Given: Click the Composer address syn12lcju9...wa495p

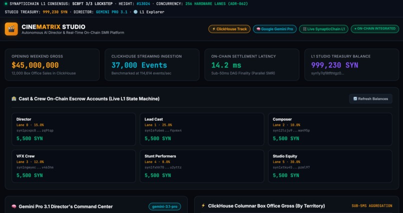Looking at the screenshot, I should 291,130.
